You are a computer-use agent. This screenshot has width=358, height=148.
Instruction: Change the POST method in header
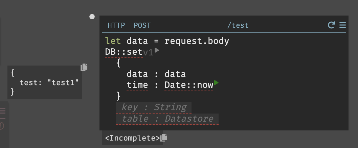(x=142, y=25)
